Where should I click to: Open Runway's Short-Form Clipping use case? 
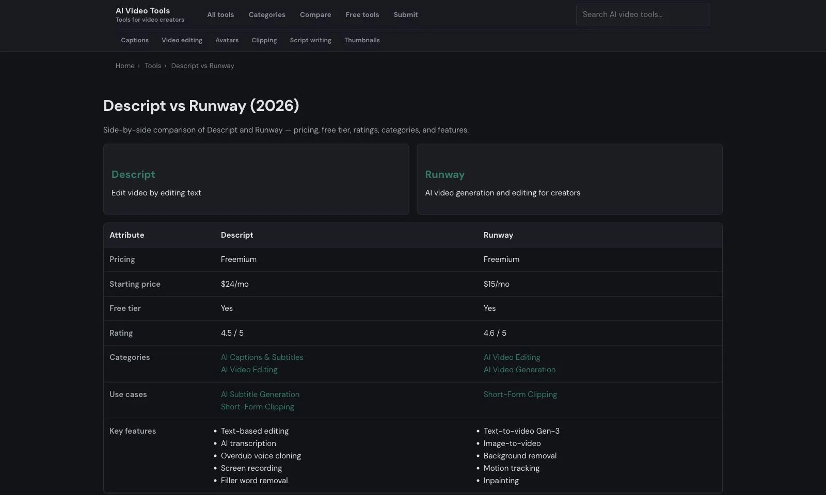coord(520,394)
